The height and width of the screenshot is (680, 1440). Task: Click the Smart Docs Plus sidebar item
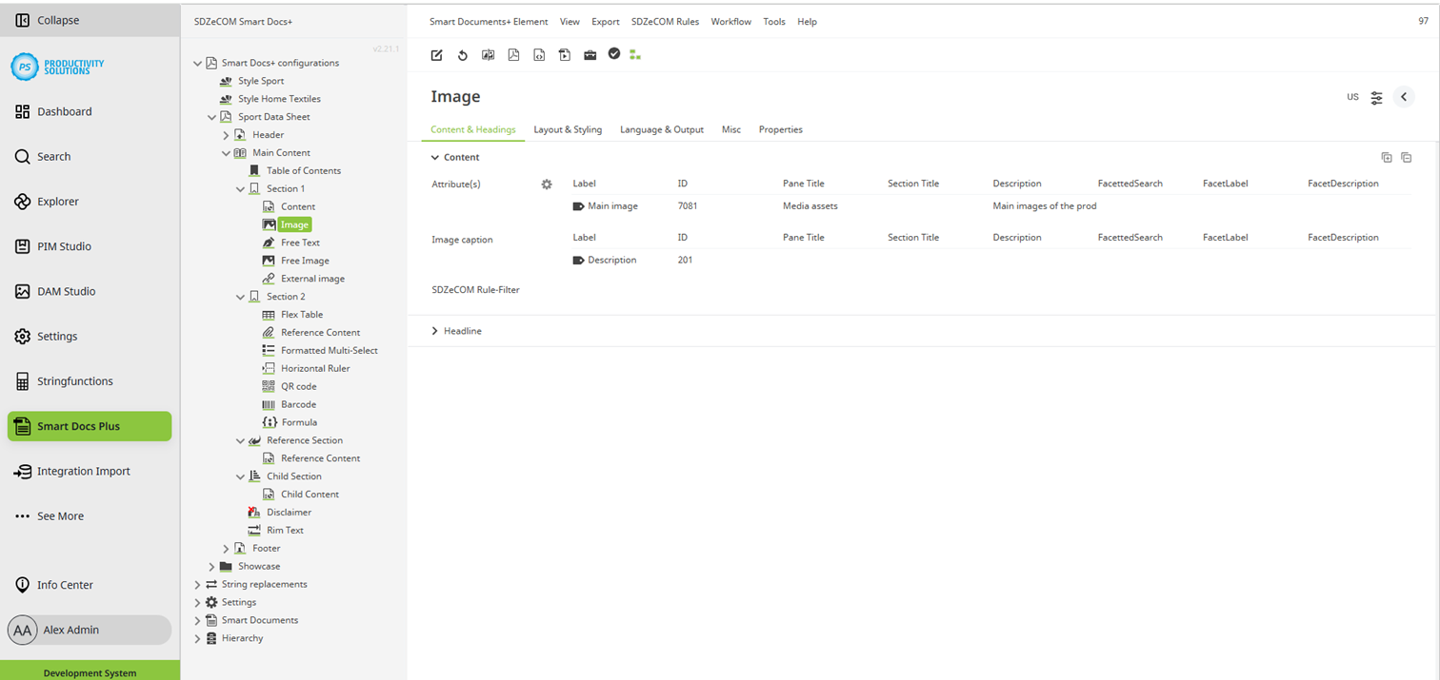coord(90,426)
